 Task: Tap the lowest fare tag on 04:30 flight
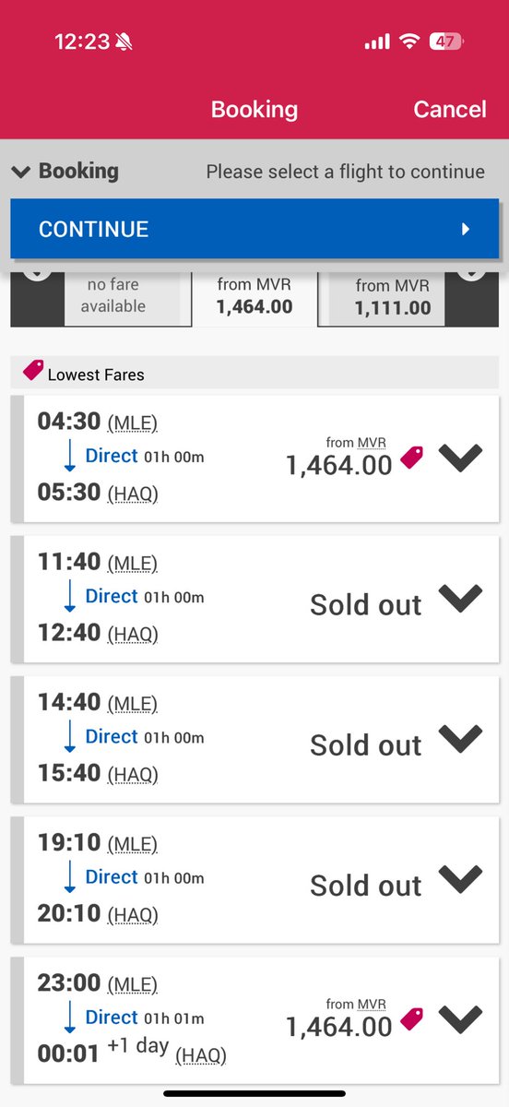tap(412, 457)
